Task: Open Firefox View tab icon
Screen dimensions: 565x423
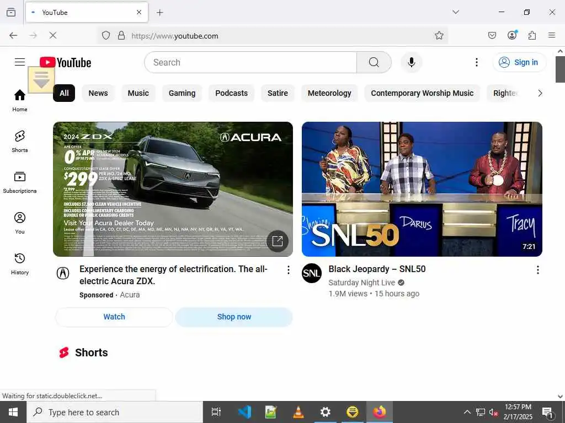Action: (11, 12)
